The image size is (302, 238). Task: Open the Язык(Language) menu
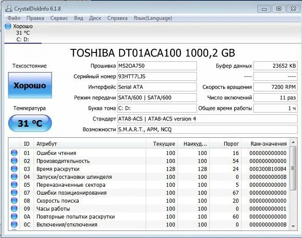[x=153, y=18]
